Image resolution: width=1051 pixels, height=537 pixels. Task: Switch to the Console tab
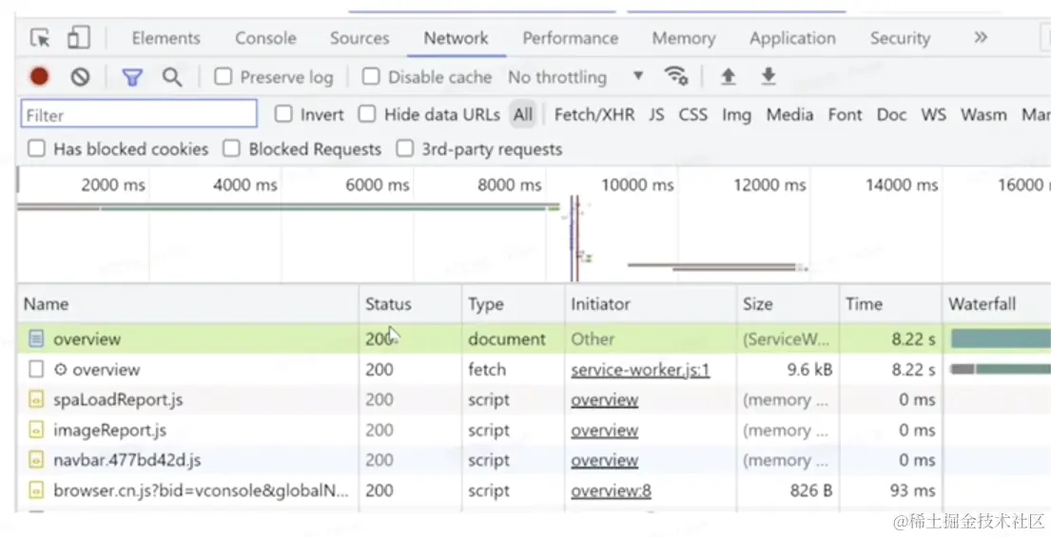pos(265,38)
